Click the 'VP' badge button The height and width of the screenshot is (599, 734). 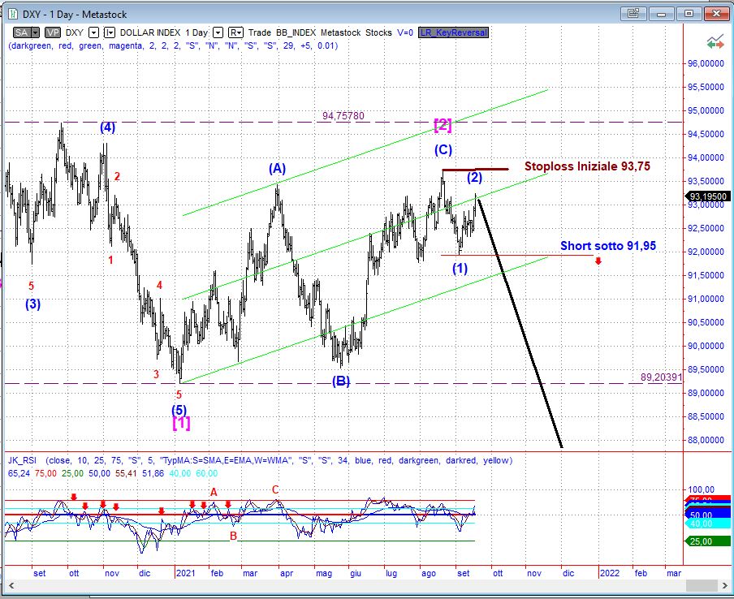click(x=53, y=32)
